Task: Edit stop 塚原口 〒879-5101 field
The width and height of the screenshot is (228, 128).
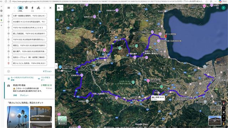Action: click(29, 45)
